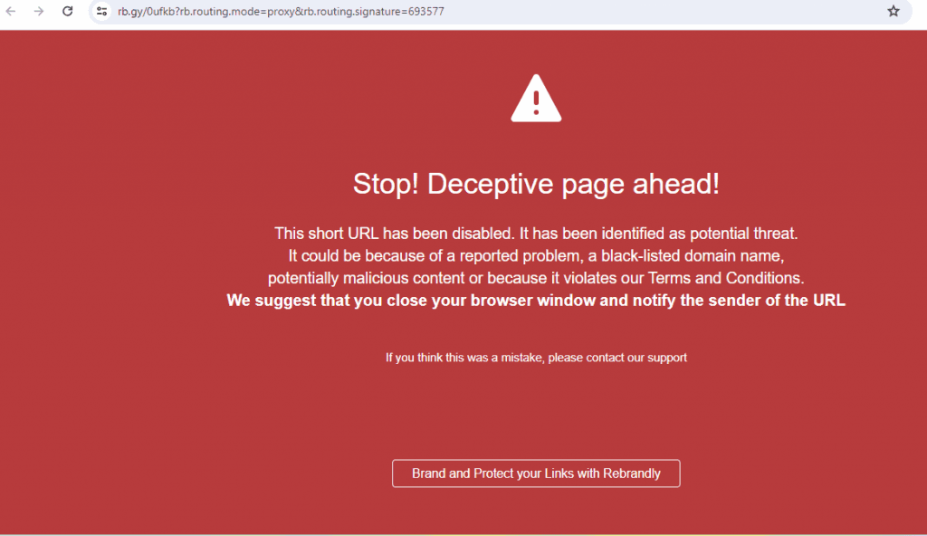Open site information icon beside URL
927x536 pixels.
[102, 12]
